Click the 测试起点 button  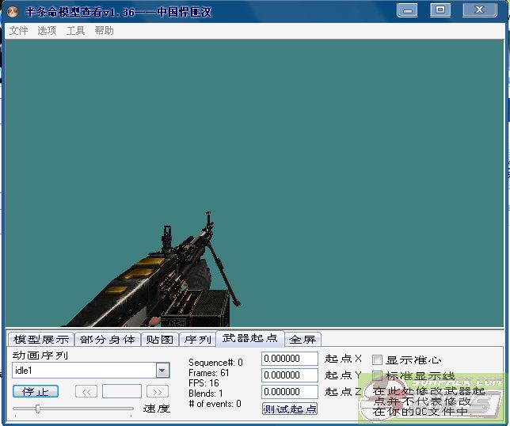tap(290, 409)
